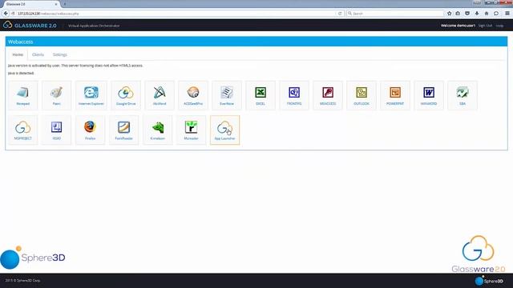Launch the Paint application
This screenshot has height=288, width=513.
57,95
